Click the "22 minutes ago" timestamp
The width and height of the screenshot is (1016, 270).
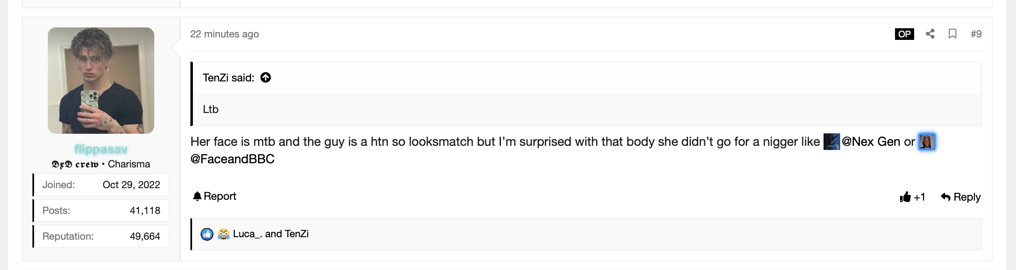(x=224, y=34)
